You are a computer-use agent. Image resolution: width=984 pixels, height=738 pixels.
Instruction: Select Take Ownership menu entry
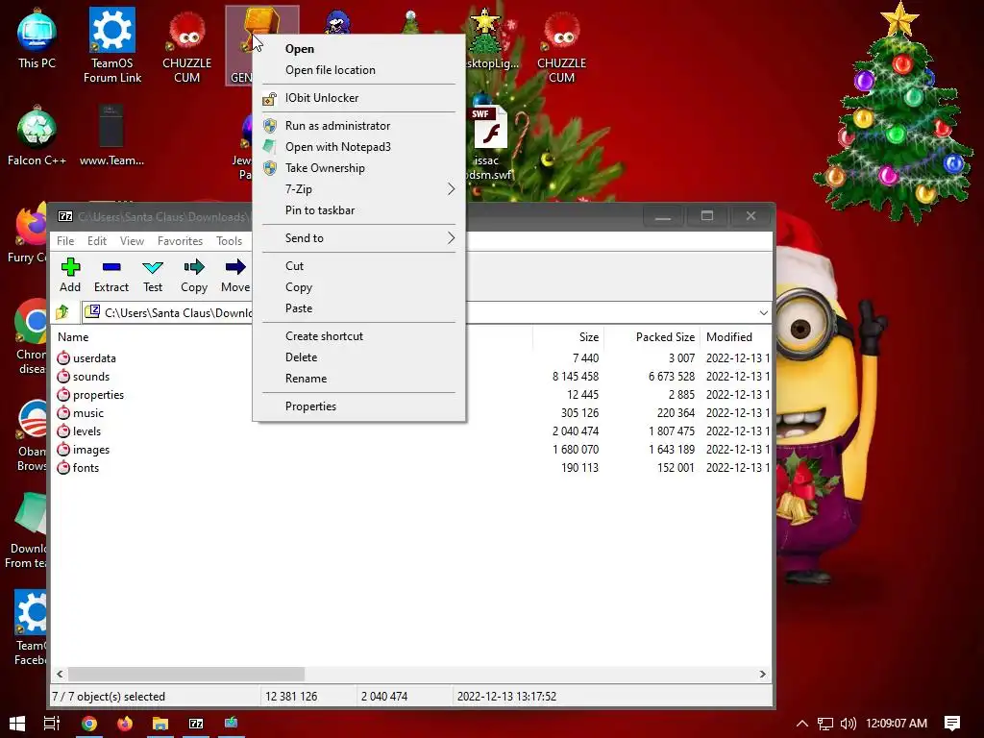coord(358,168)
